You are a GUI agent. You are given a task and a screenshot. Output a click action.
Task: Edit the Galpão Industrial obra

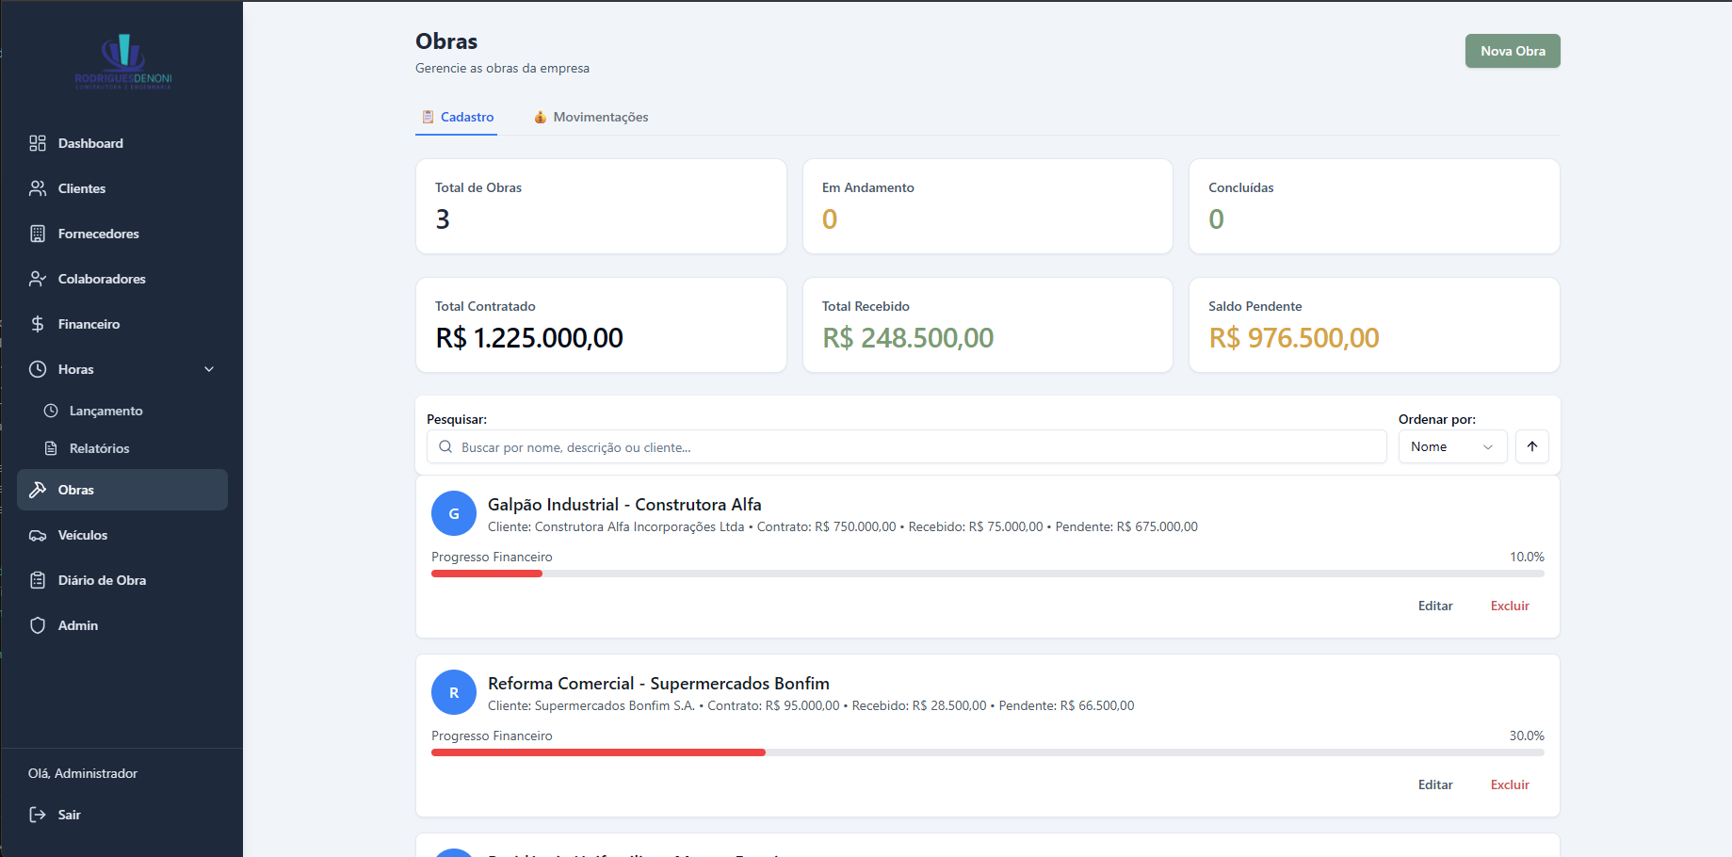coord(1434,606)
